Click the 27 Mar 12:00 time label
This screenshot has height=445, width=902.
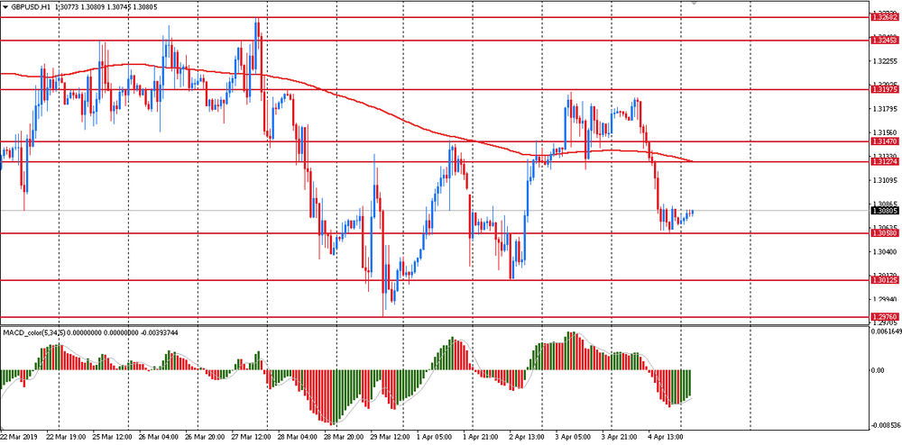(x=252, y=437)
